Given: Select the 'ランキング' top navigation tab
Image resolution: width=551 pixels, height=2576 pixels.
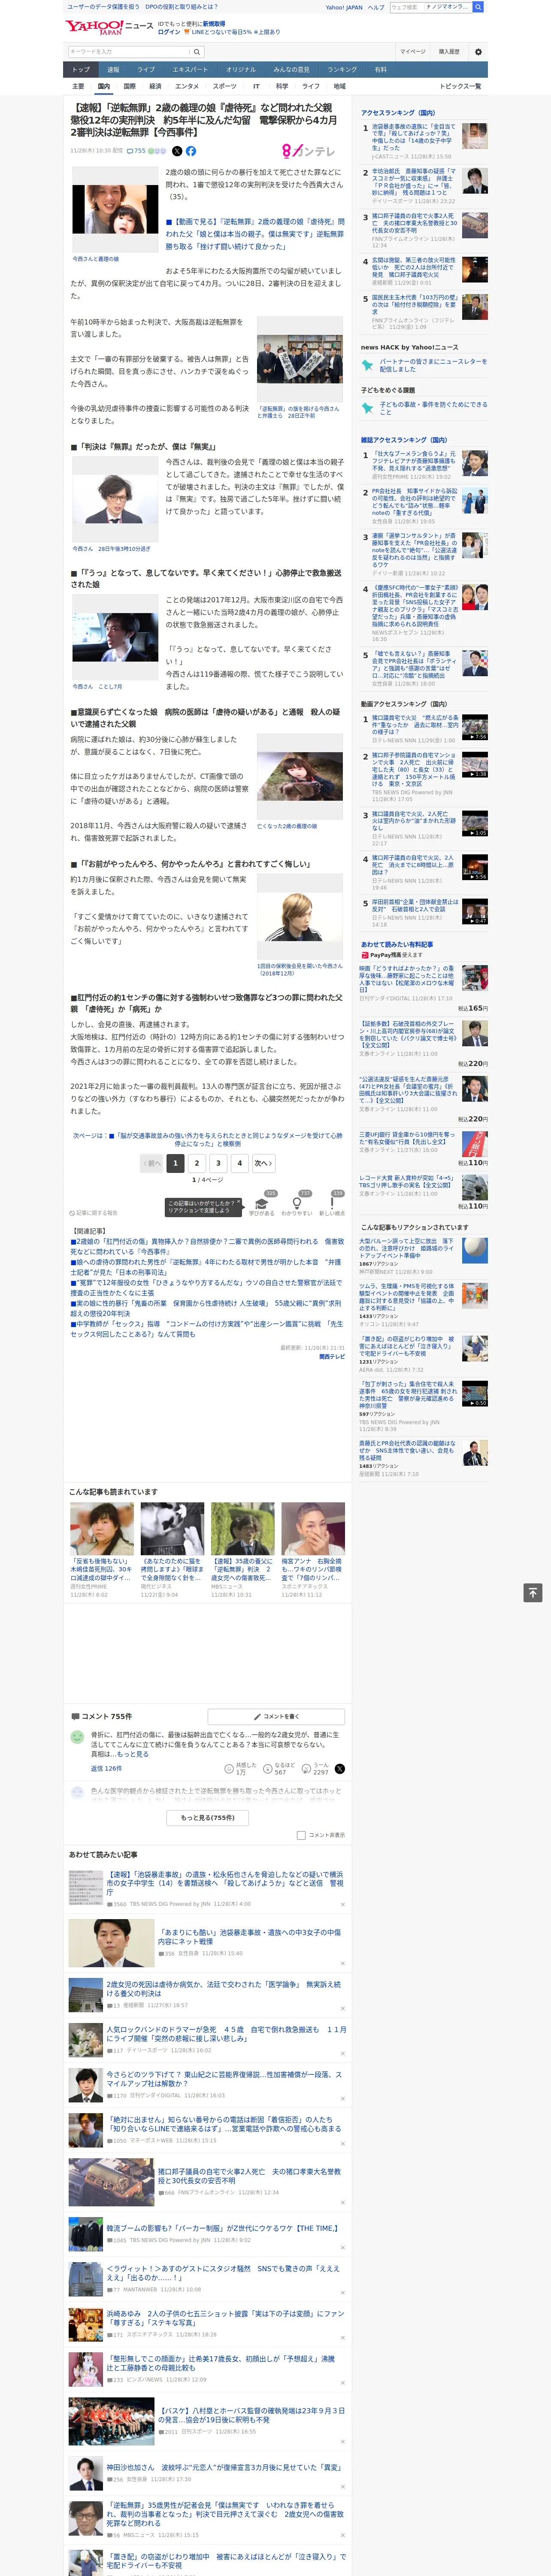Looking at the screenshot, I should click(342, 70).
